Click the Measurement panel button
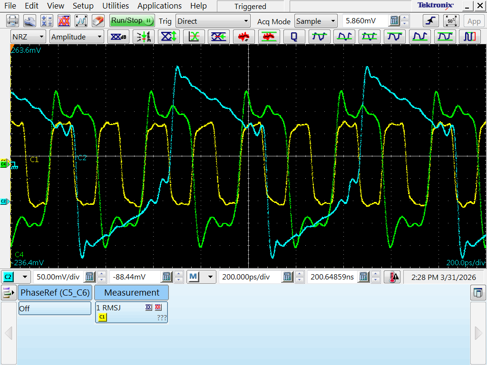 point(132,293)
